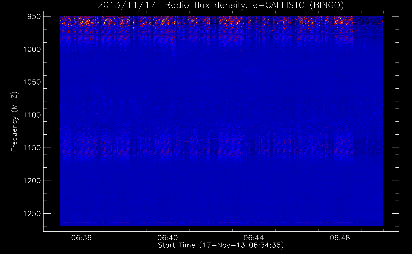
Task: Select the 1050 frequency axis label
Action: pyautogui.click(x=32, y=82)
